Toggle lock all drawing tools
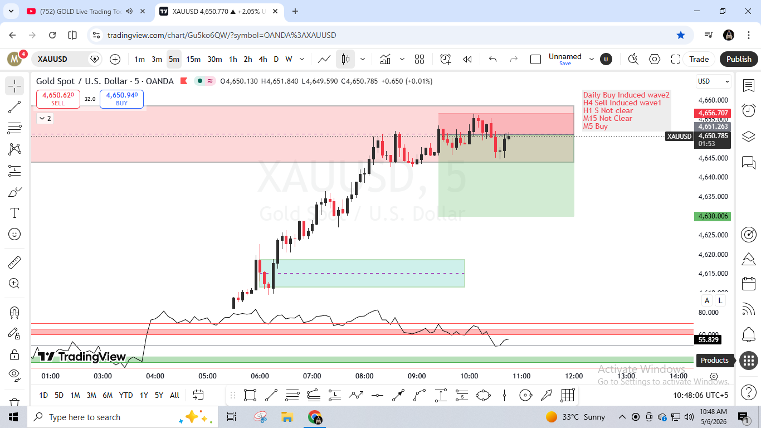This screenshot has width=761, height=428. [x=14, y=354]
